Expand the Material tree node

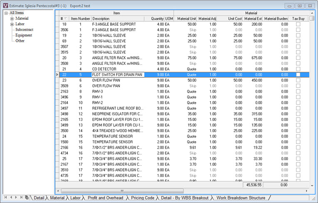pyautogui.click(x=12, y=19)
